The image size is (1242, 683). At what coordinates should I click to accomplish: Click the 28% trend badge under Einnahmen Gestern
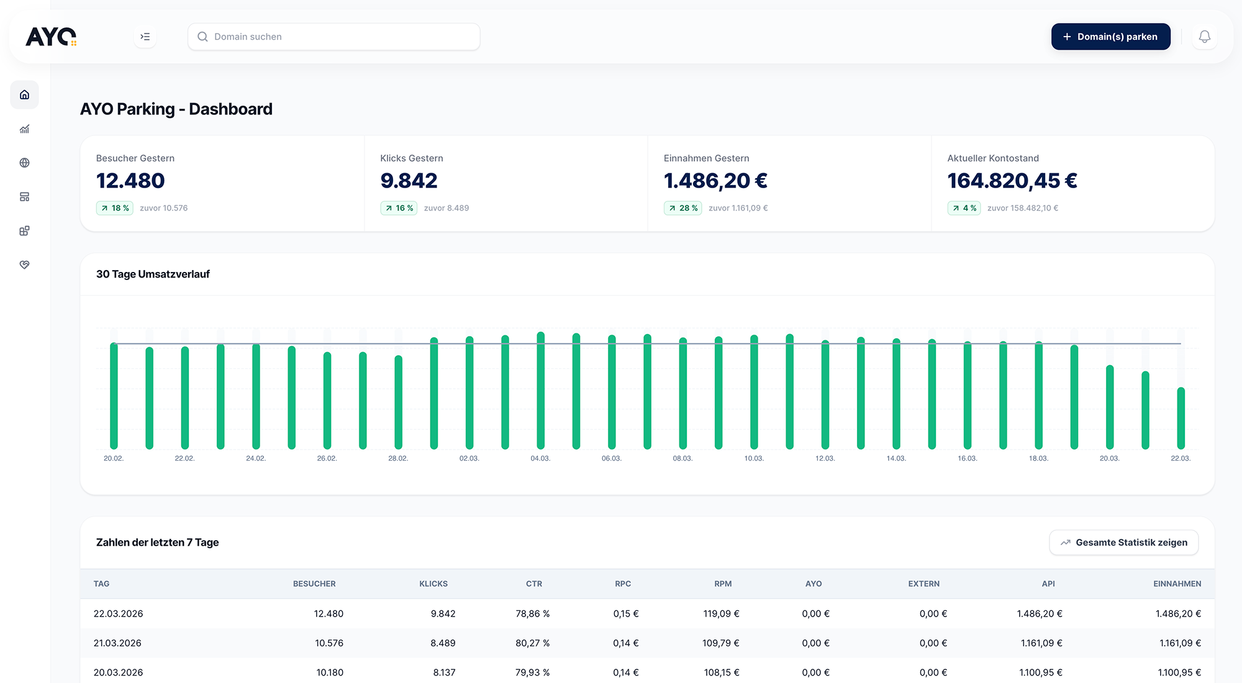pyautogui.click(x=682, y=208)
